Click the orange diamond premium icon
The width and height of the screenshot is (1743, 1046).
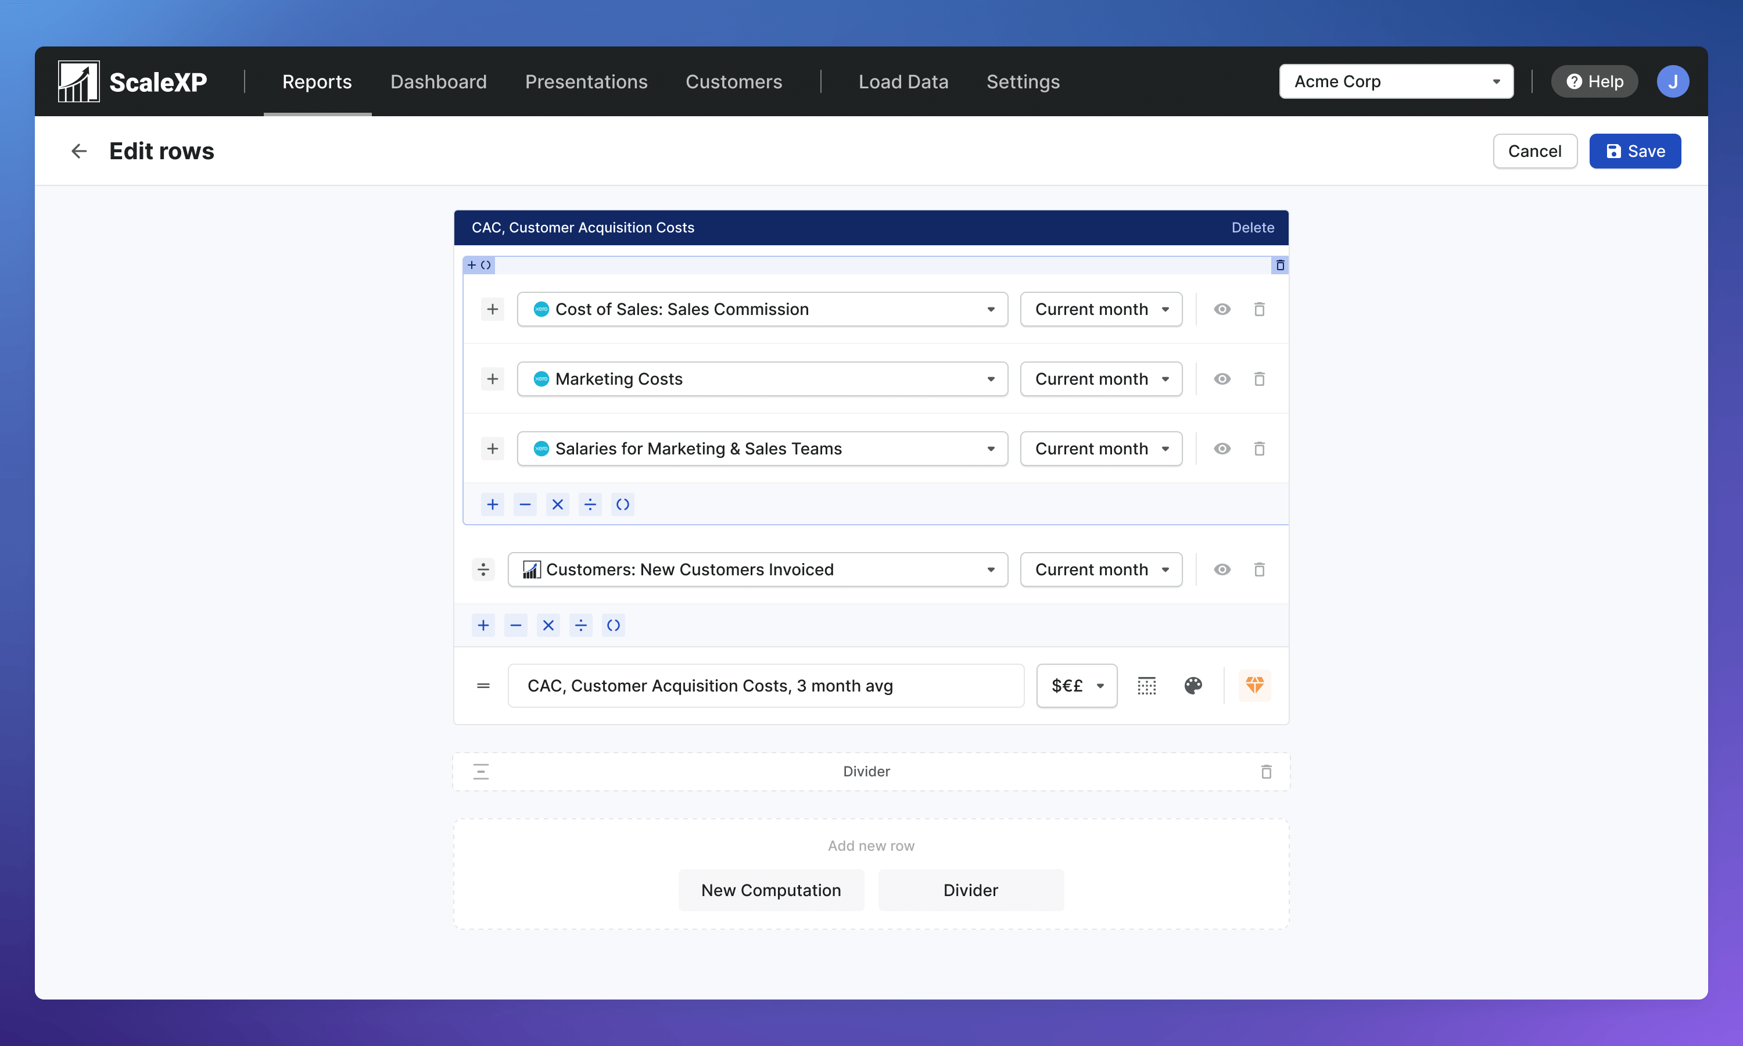(1254, 686)
